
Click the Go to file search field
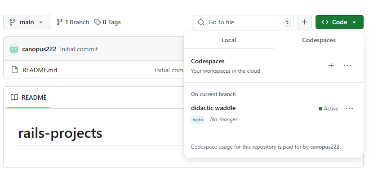click(243, 22)
